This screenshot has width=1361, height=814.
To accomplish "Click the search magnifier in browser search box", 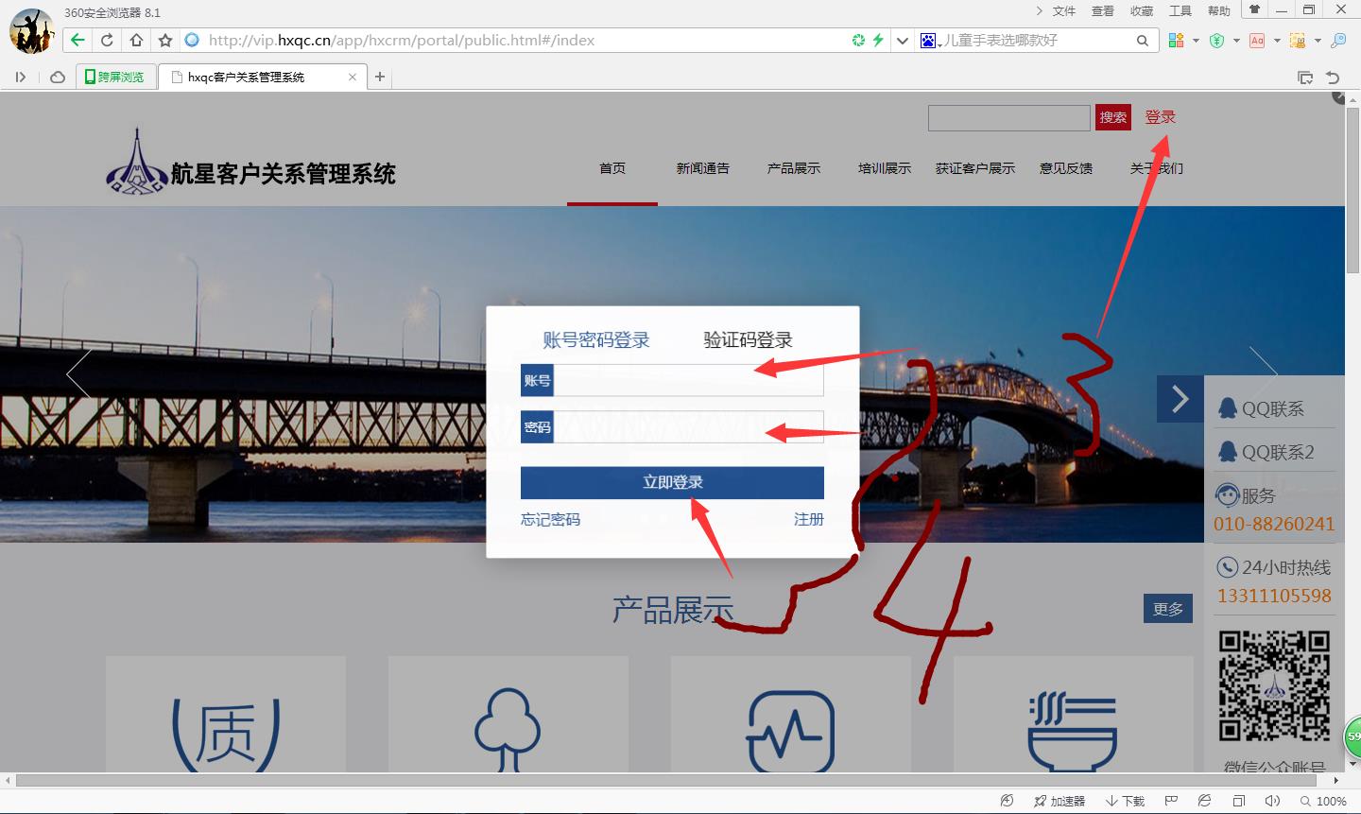I will point(1142,40).
